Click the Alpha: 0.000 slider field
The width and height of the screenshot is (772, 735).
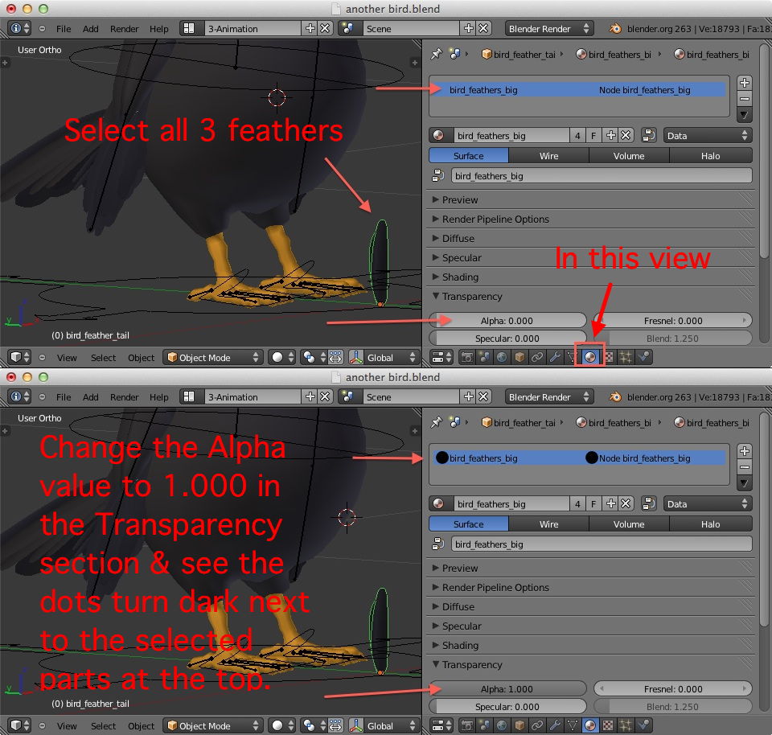tap(507, 320)
